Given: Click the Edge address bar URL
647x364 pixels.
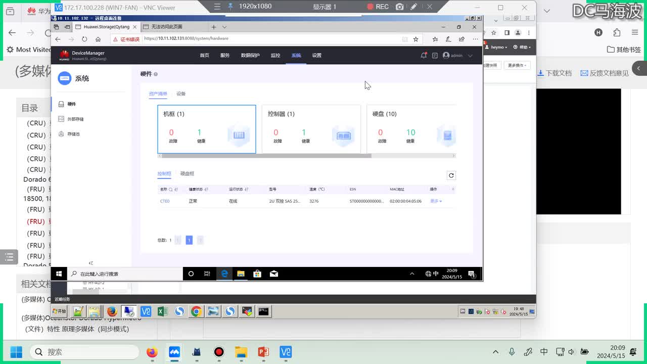Looking at the screenshot, I should (x=186, y=38).
